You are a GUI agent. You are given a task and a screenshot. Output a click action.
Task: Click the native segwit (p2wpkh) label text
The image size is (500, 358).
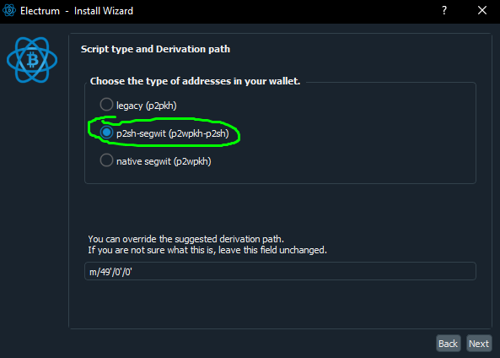pyautogui.click(x=164, y=161)
